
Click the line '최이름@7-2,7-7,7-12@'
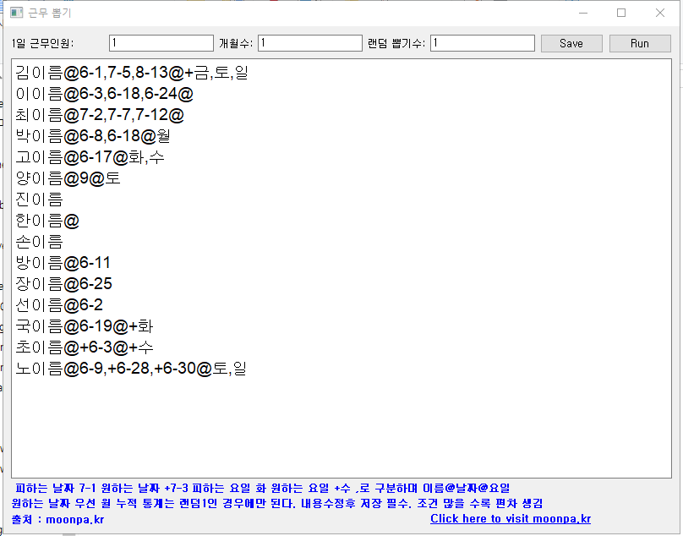[100, 115]
